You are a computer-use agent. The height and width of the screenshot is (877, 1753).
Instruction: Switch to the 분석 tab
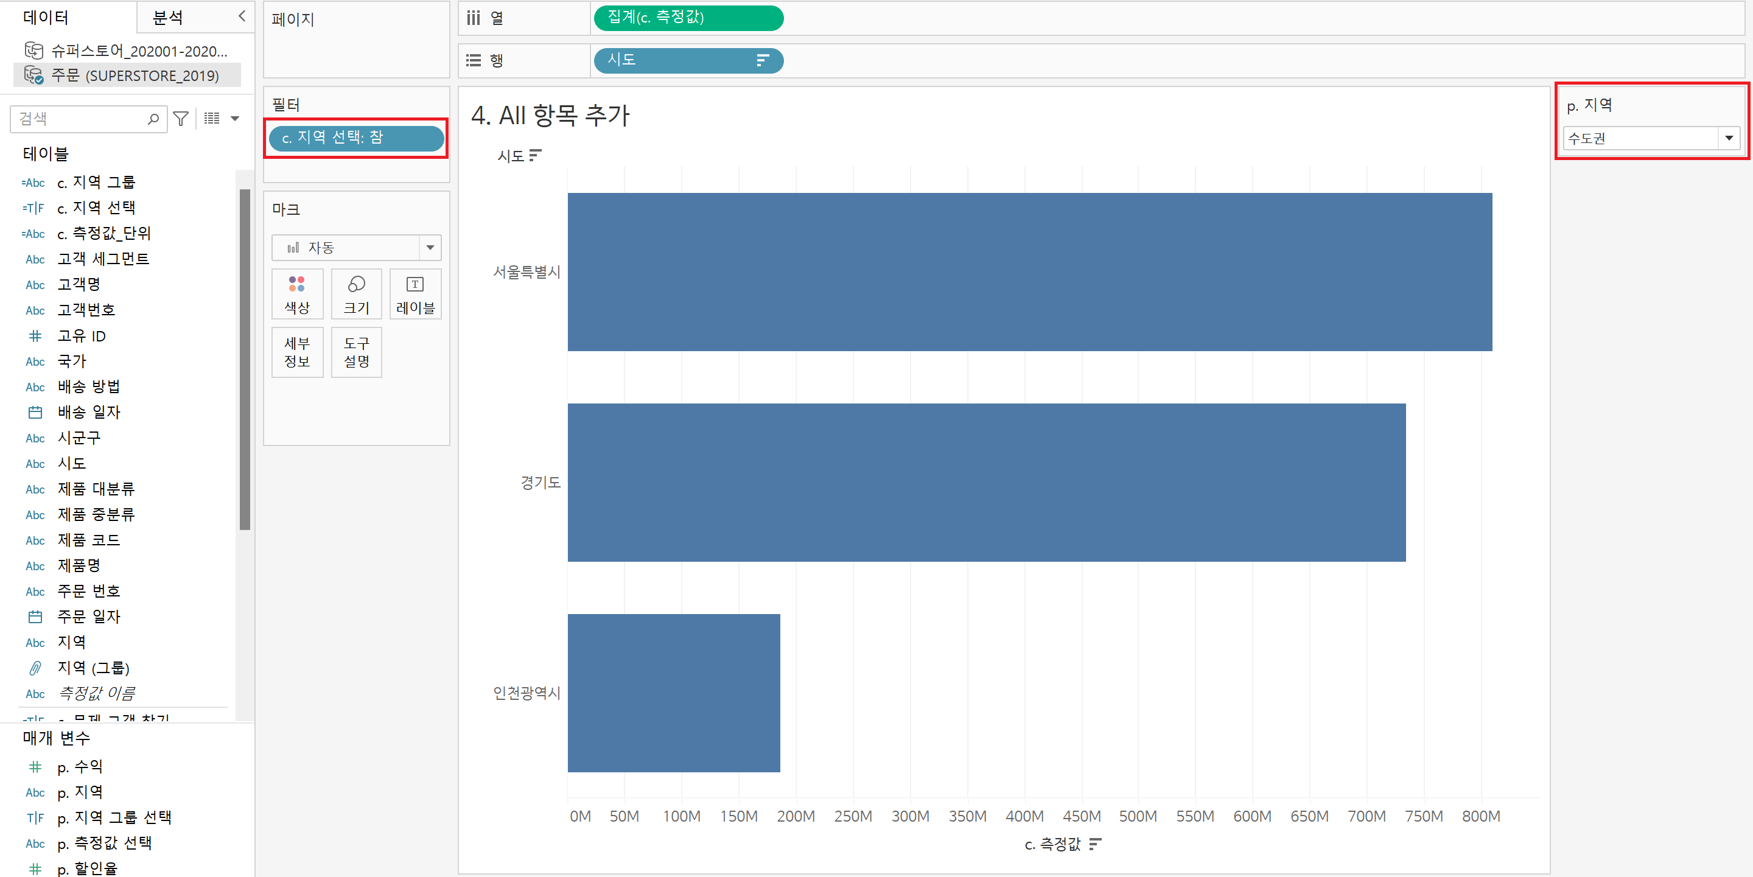coord(168,18)
